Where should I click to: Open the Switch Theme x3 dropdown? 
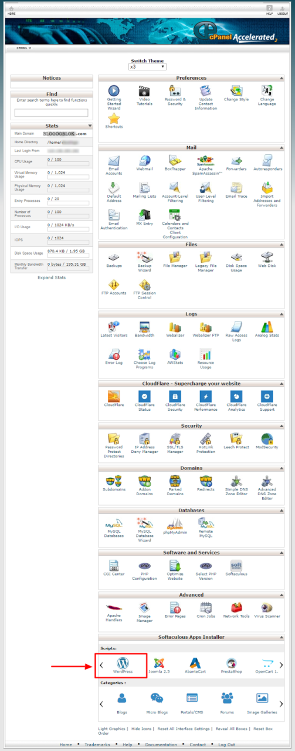(147, 67)
